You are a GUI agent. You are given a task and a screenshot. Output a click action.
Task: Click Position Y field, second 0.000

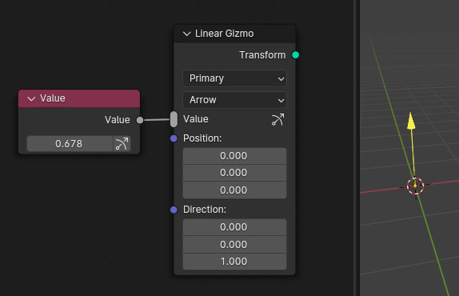coord(234,173)
